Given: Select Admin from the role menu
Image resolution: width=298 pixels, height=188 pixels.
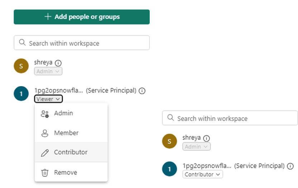Looking at the screenshot, I should (x=71, y=113).
